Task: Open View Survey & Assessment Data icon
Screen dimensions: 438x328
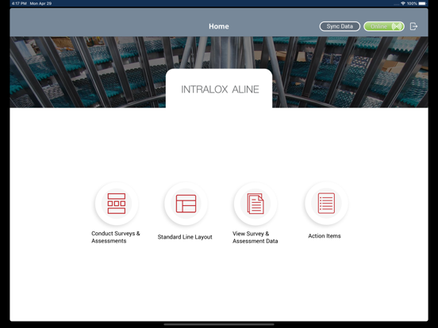Action: 255,204
